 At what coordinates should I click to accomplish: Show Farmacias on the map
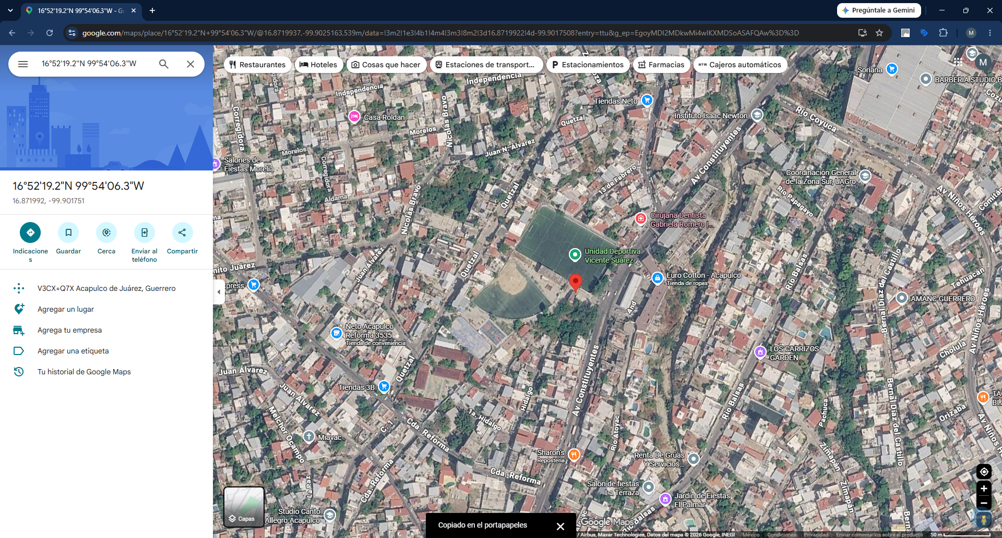coord(661,65)
